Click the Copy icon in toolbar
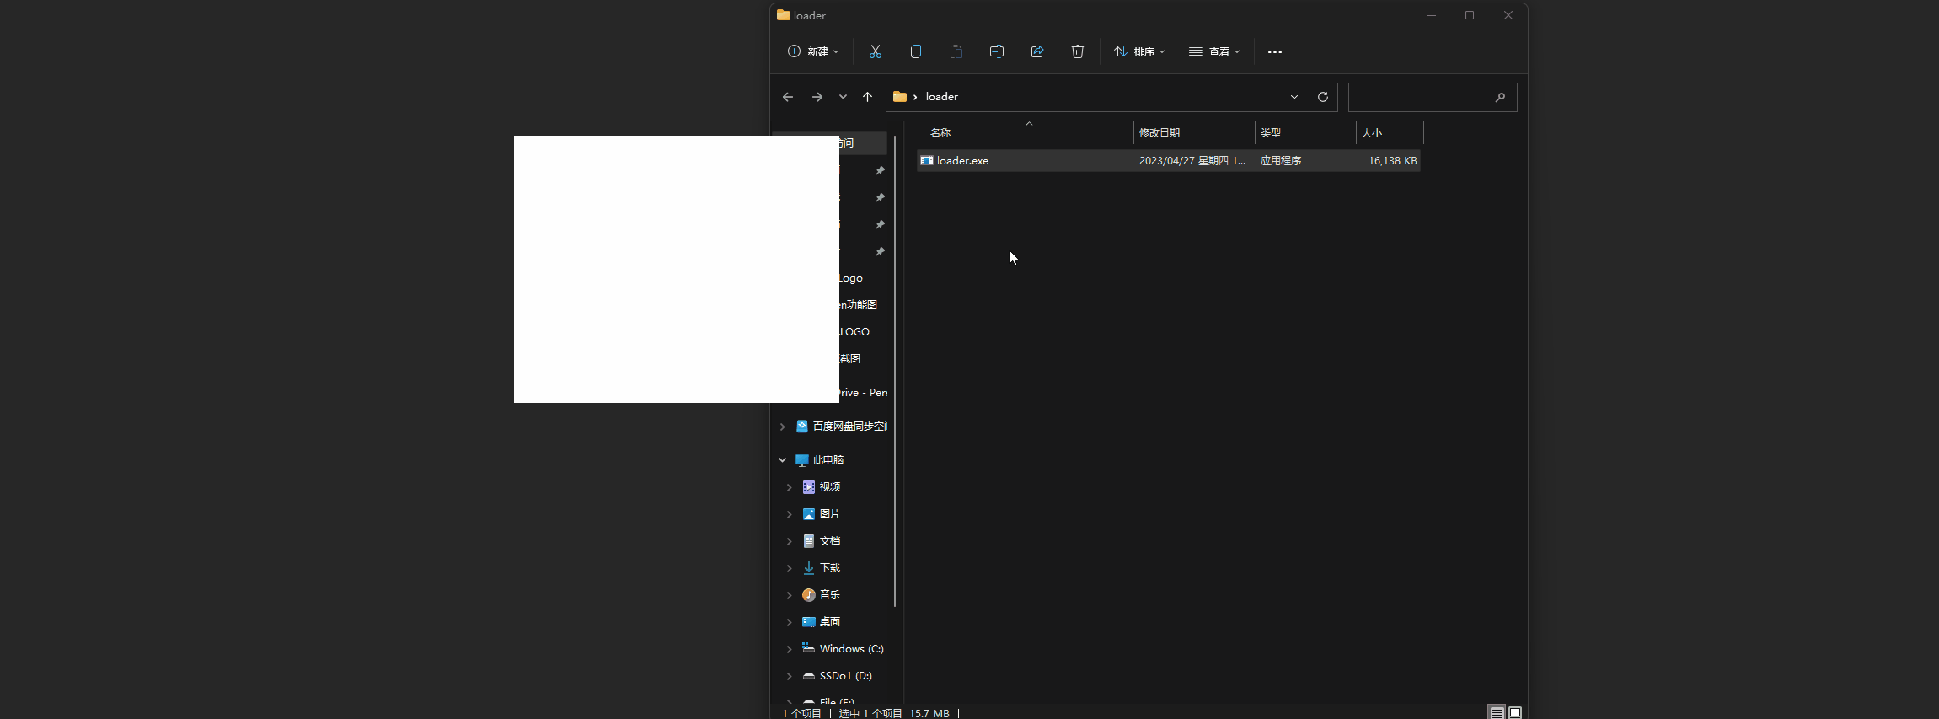 916,51
